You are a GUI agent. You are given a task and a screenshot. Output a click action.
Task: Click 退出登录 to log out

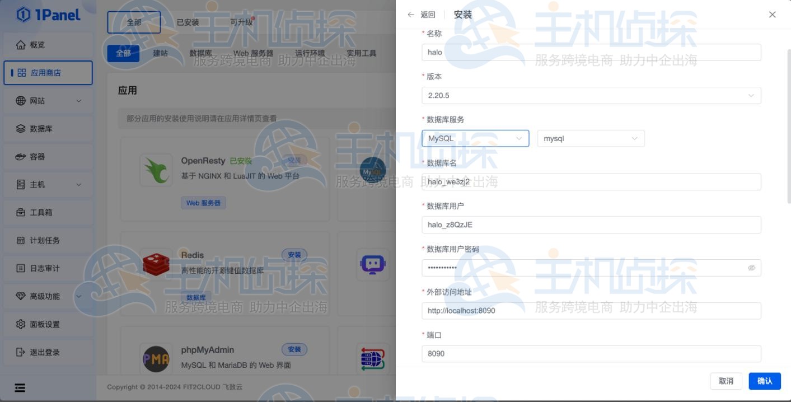click(48, 352)
